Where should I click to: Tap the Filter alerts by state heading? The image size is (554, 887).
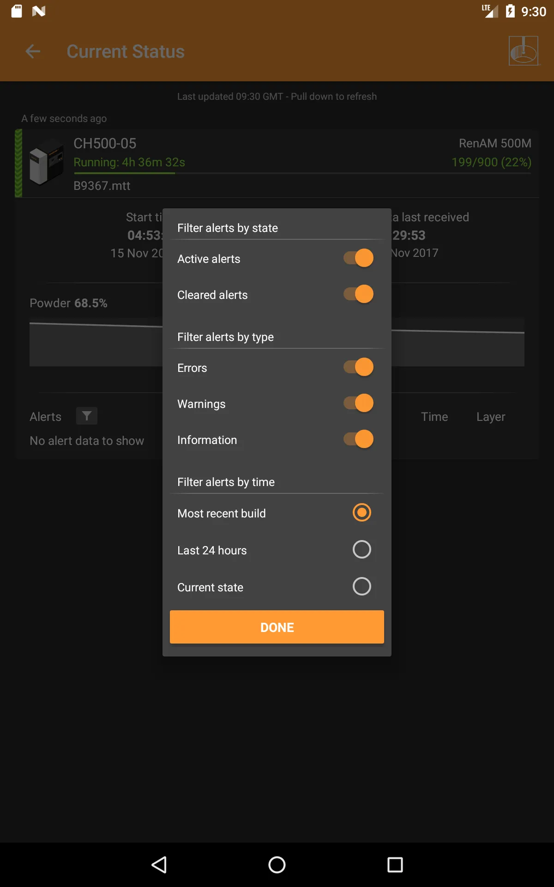point(228,228)
